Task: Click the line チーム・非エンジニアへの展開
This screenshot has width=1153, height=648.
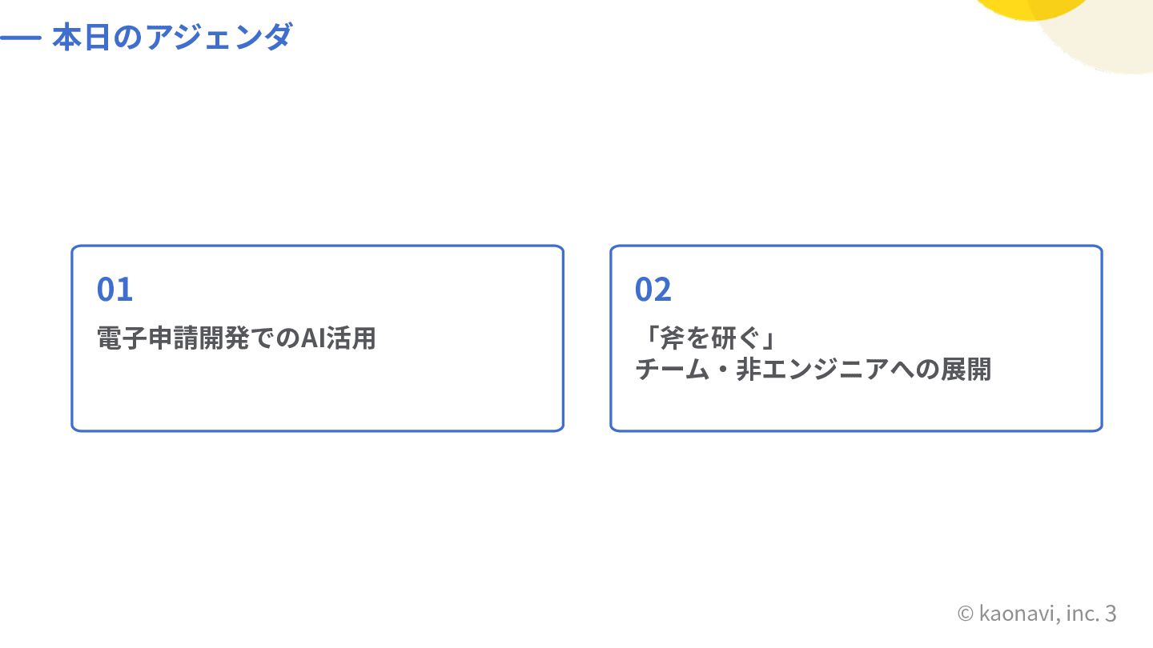Action: (814, 370)
